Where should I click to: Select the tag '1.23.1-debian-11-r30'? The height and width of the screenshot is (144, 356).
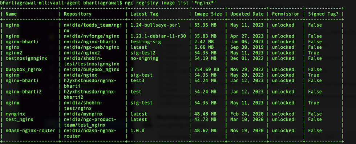(158, 36)
